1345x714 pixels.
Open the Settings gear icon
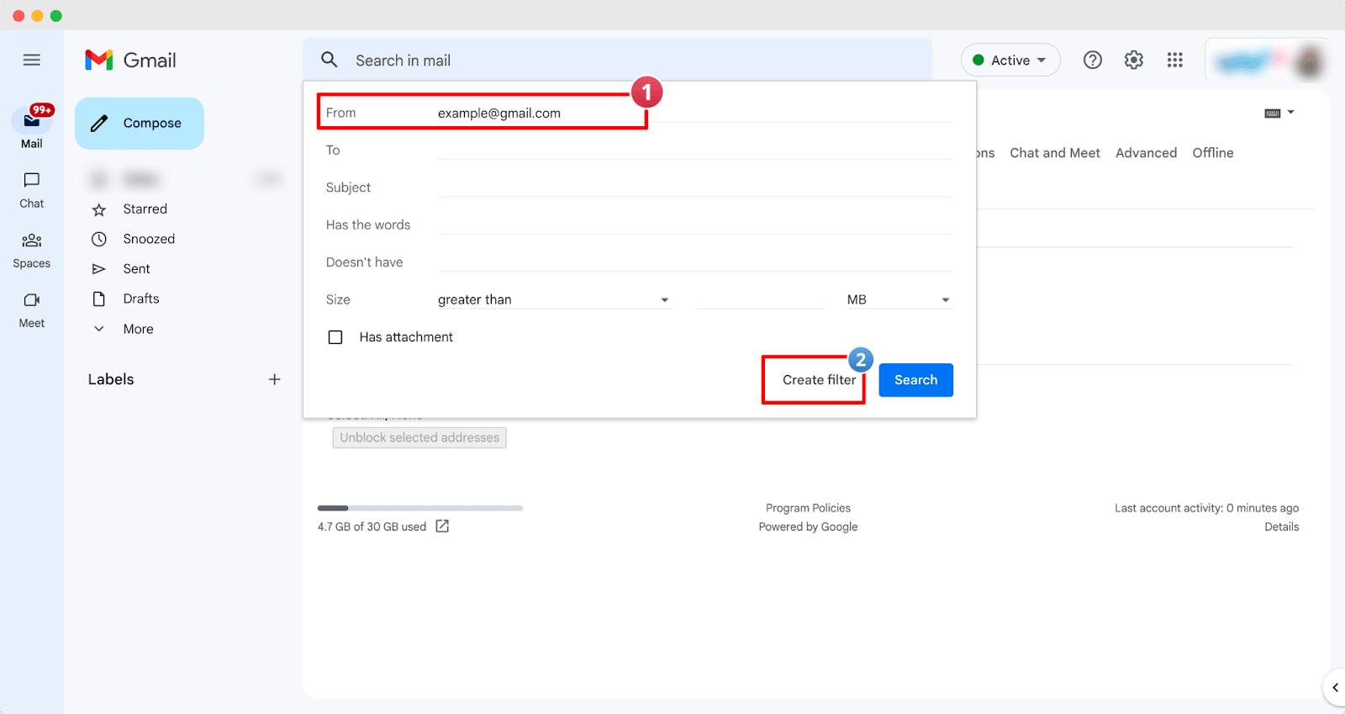click(x=1134, y=60)
